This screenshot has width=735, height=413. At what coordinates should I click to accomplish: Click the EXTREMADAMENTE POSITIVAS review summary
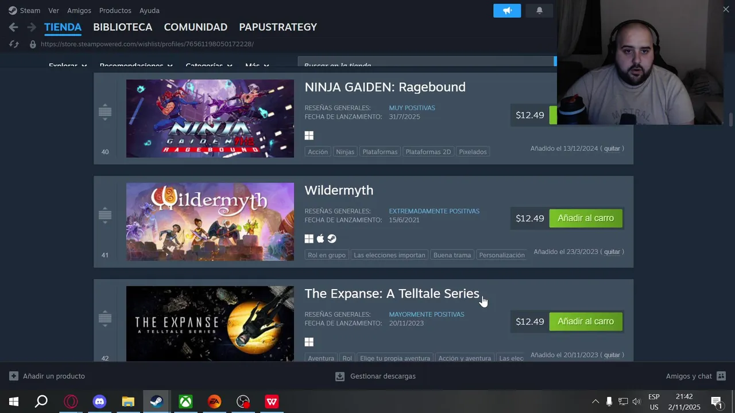pyautogui.click(x=434, y=211)
